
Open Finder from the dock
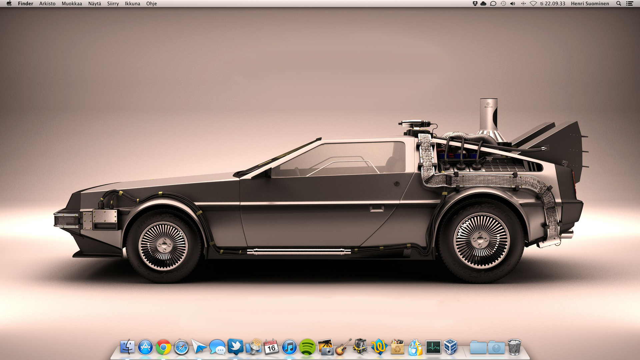point(127,347)
